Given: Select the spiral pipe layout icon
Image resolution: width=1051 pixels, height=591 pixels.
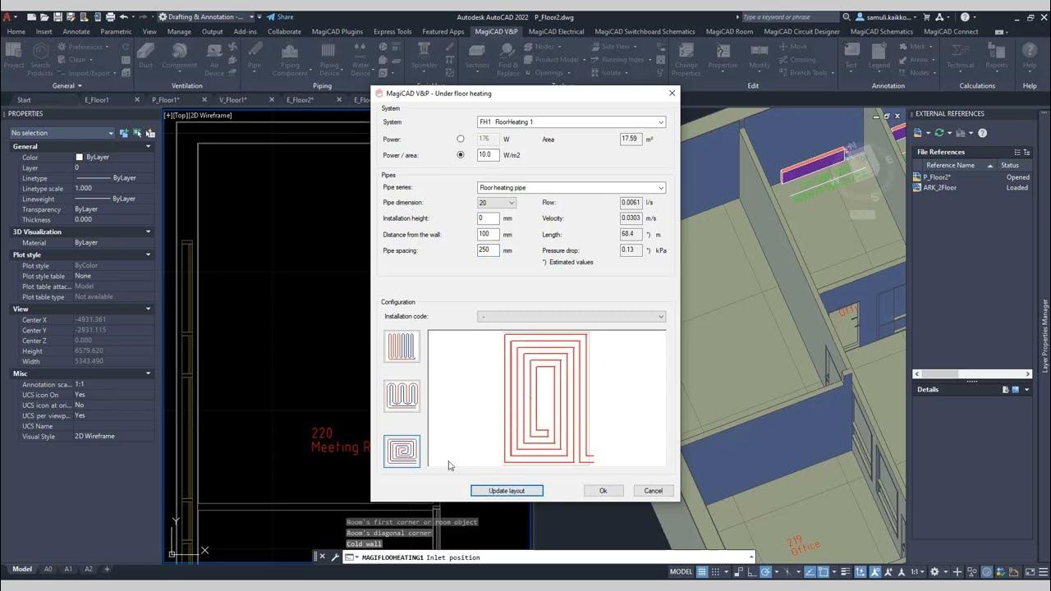Looking at the screenshot, I should [402, 451].
